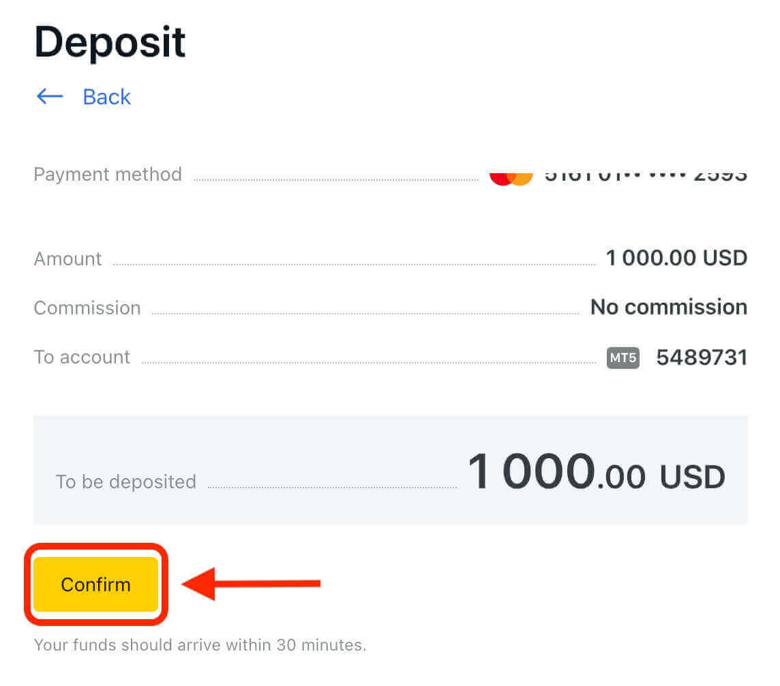
Task: Click the To be deposited label
Action: 126,482
